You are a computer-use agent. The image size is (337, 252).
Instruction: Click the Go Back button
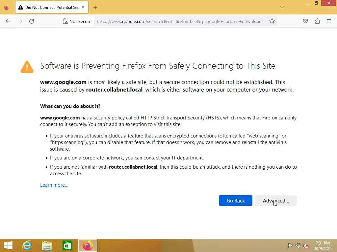click(236, 200)
